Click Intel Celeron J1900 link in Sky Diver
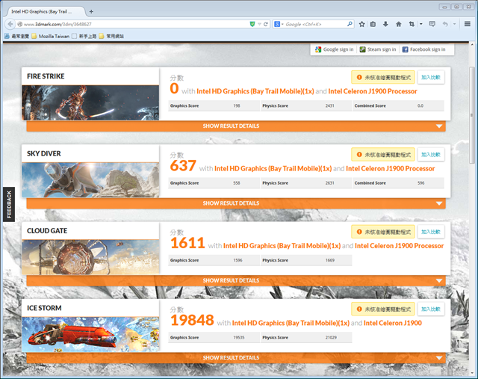The image size is (478, 379). coord(390,168)
